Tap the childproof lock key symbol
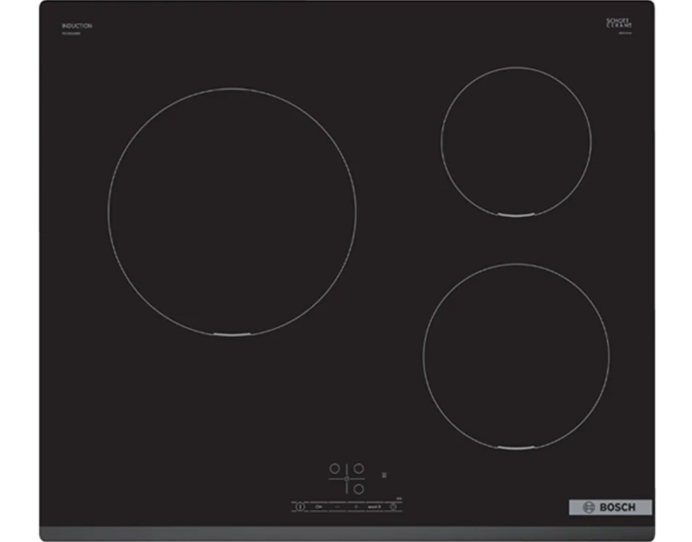692x542 pixels. [x=318, y=506]
